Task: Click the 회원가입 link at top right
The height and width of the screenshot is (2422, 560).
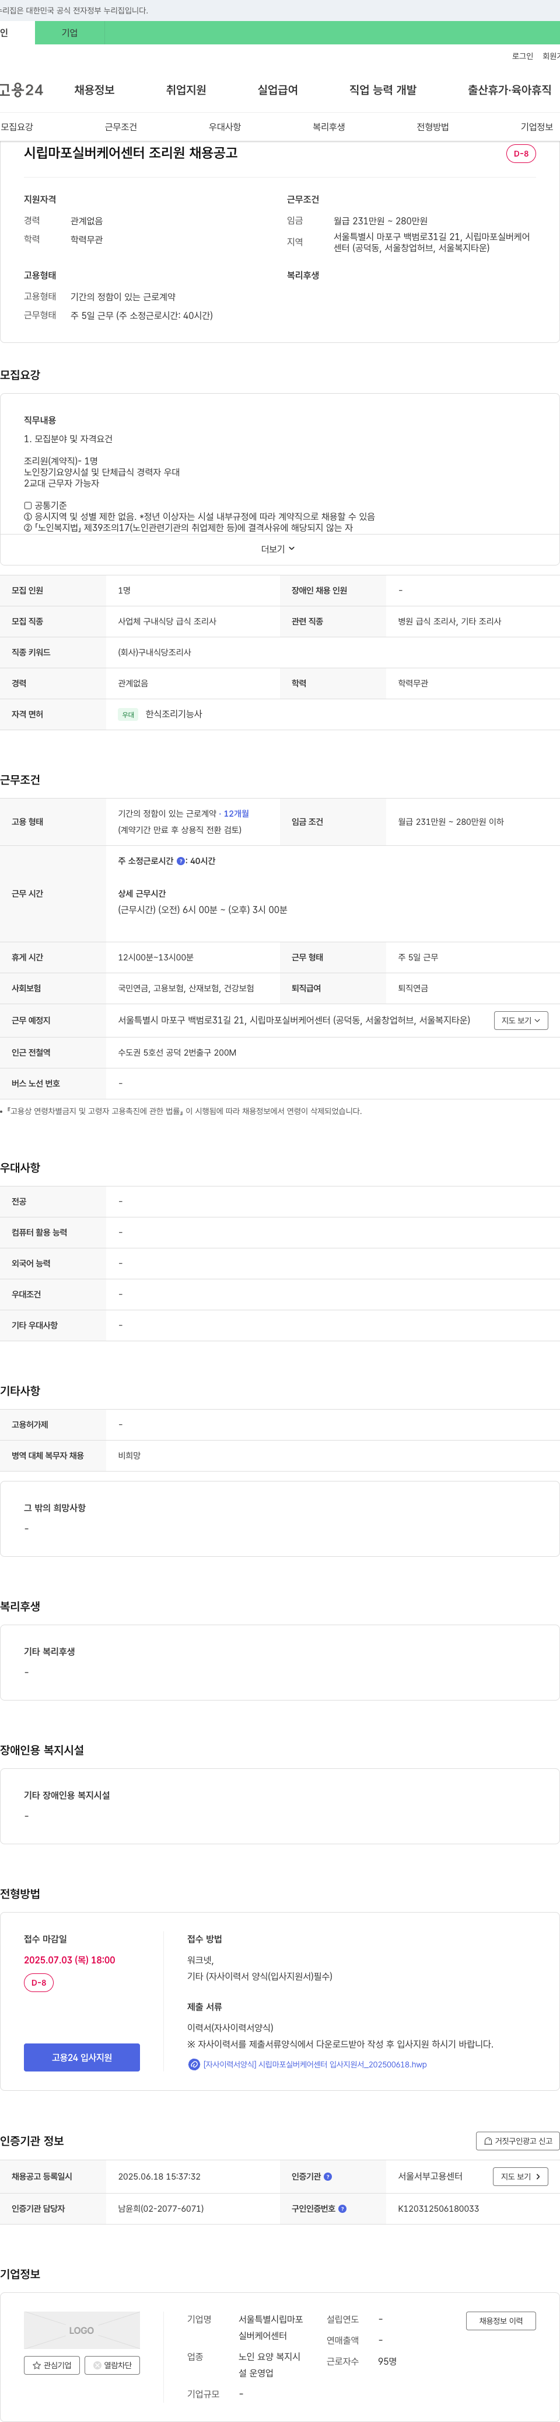Action: click(552, 57)
